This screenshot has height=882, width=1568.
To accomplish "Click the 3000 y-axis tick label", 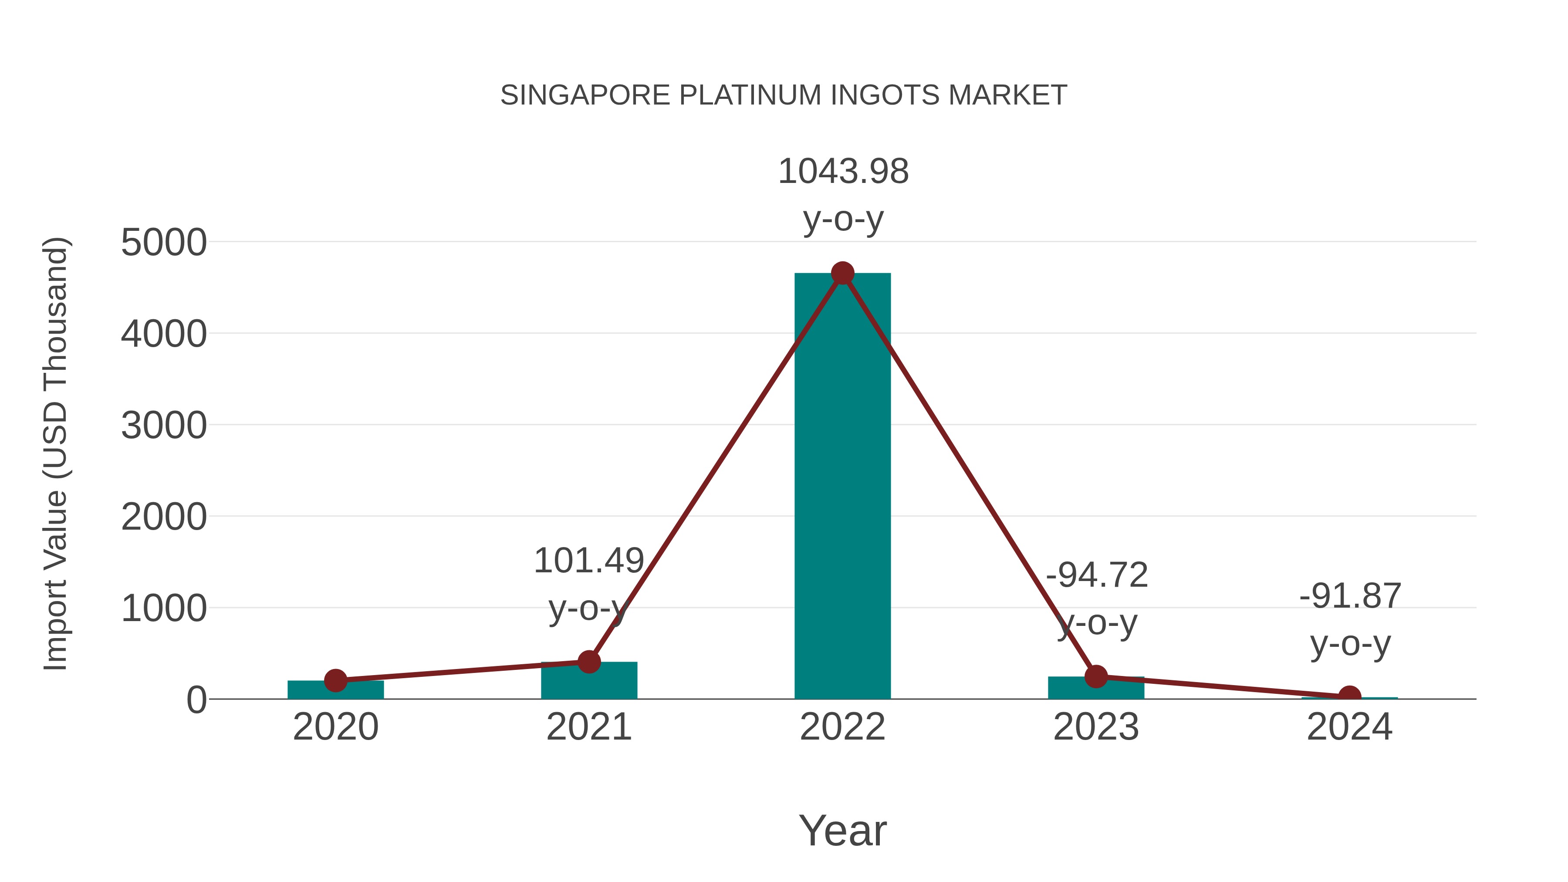I will 164,425.
